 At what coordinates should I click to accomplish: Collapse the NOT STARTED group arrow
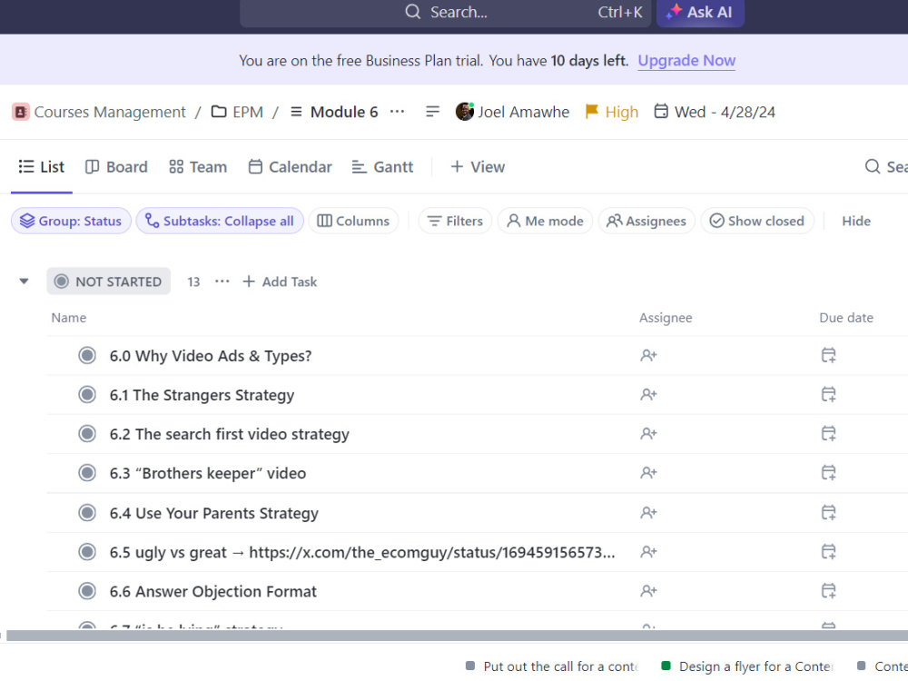point(24,281)
